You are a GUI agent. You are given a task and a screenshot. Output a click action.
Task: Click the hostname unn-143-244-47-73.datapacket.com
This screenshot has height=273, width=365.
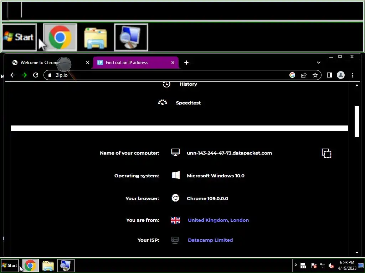point(229,153)
